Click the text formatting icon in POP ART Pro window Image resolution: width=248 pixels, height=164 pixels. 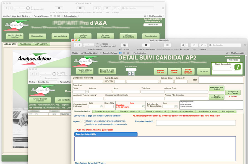[145, 16]
